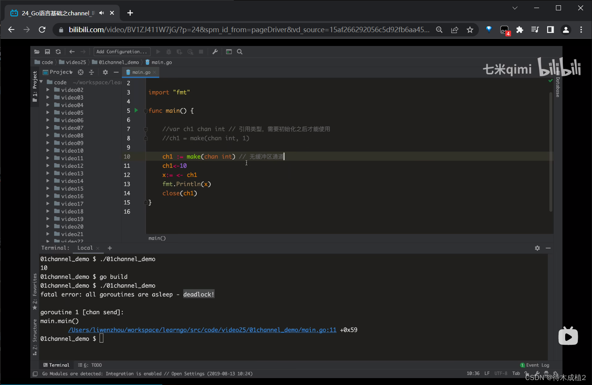Image resolution: width=592 pixels, height=385 pixels.
Task: Click the terminal window icon in IDE toolbar
Action: tap(229, 52)
